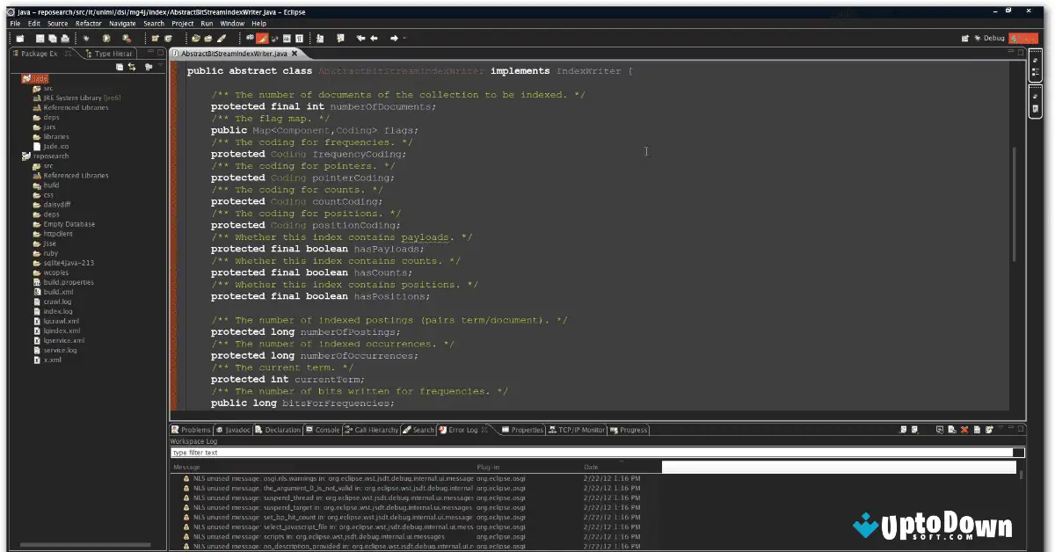Select the Referenced Libraries item under reposearch

point(74,175)
